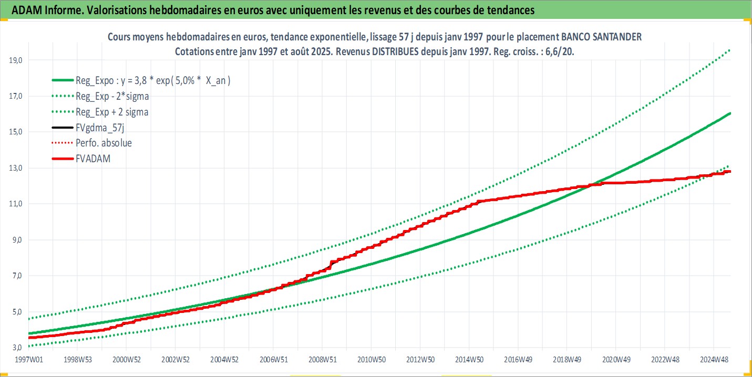
Task: Click x-axis label '2004W52'
Action: [224, 360]
